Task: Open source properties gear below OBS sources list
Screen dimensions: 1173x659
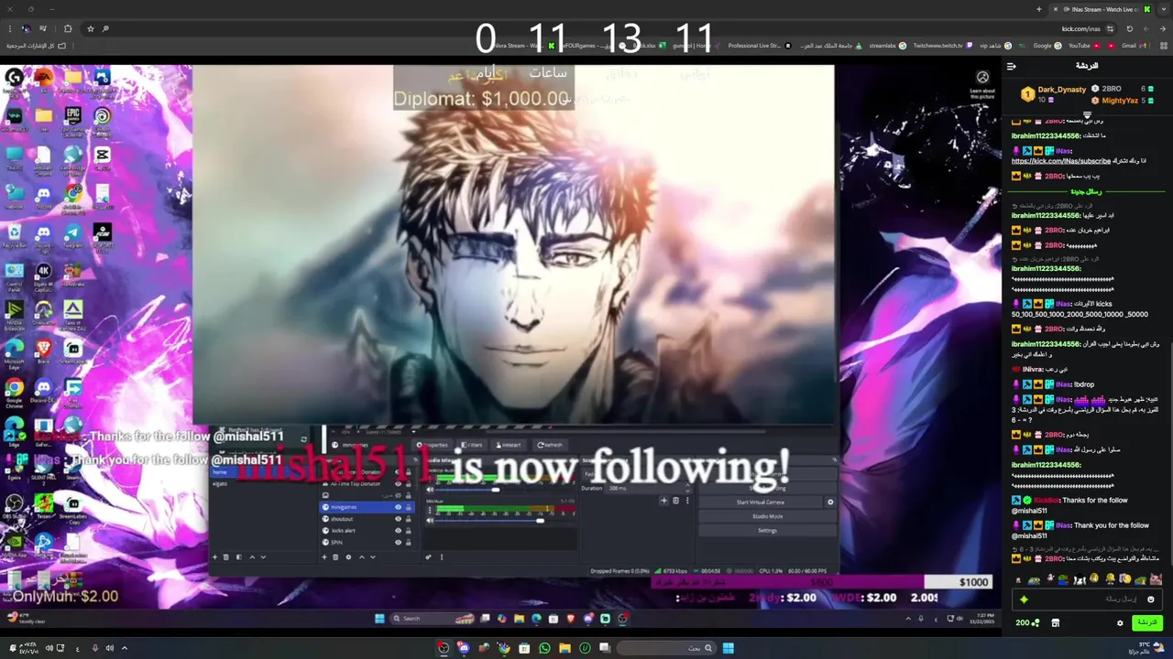Action: (x=348, y=556)
